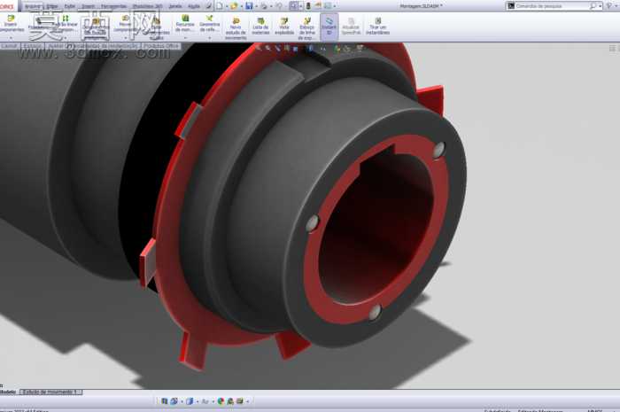
Task: Open the Editar menu
Action: pos(51,6)
